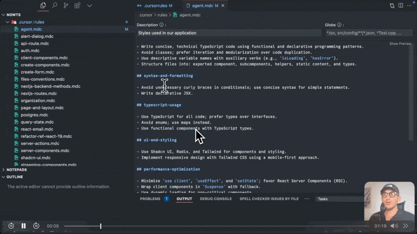Click the split editor icon
Image resolution: width=417 pixels, height=234 pixels.
point(401,5)
